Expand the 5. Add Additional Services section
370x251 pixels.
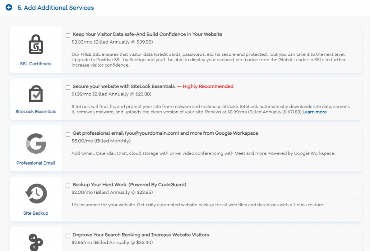(56, 8)
